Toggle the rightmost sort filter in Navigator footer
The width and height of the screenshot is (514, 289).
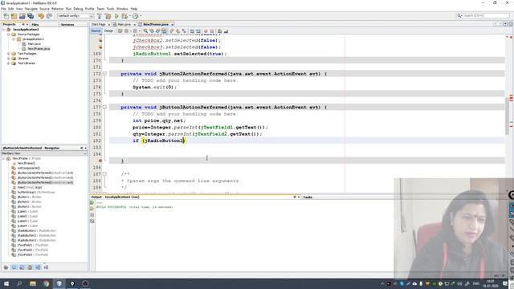tap(46, 267)
